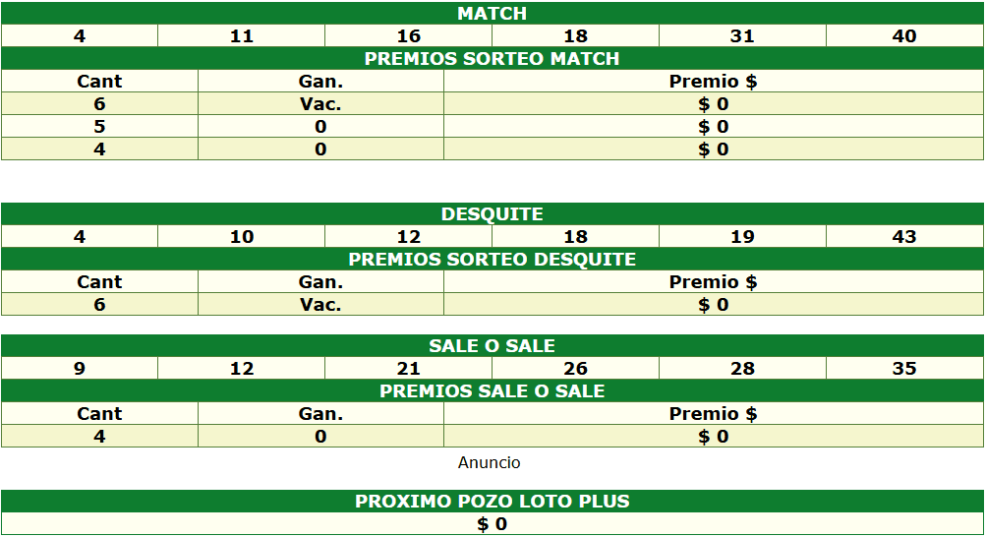The width and height of the screenshot is (986, 537).
Task: Select number 31 in Match results
Action: 742,36
